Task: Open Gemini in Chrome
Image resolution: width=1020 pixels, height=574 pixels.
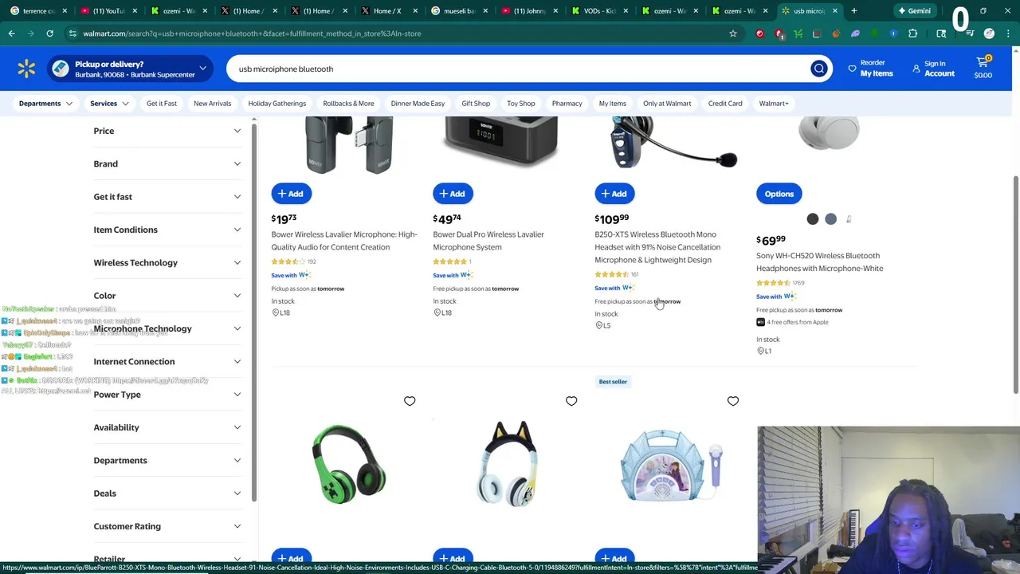Action: (914, 10)
